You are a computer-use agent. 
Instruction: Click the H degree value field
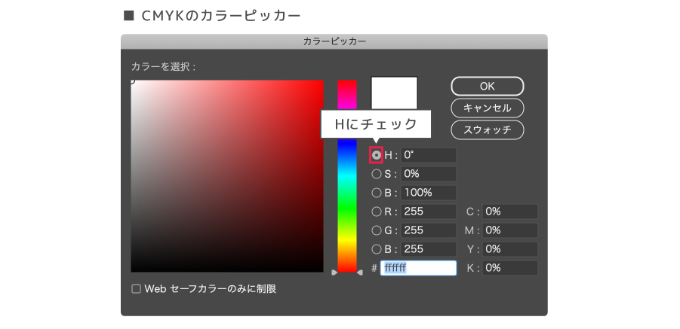(x=428, y=155)
